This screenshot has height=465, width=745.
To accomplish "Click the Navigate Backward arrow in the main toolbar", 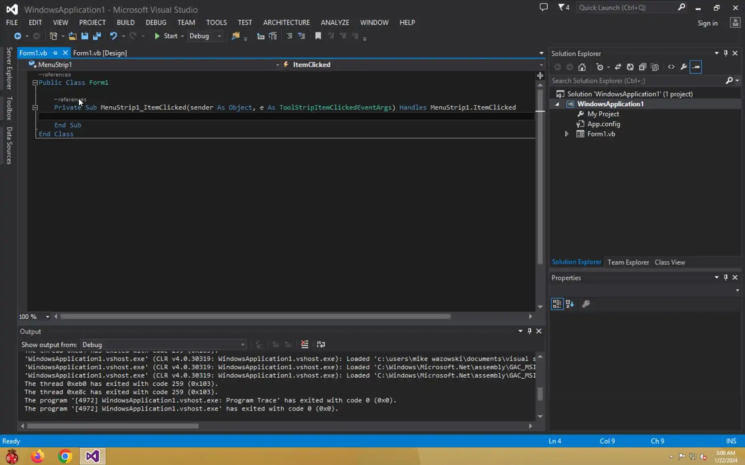I will pos(17,36).
